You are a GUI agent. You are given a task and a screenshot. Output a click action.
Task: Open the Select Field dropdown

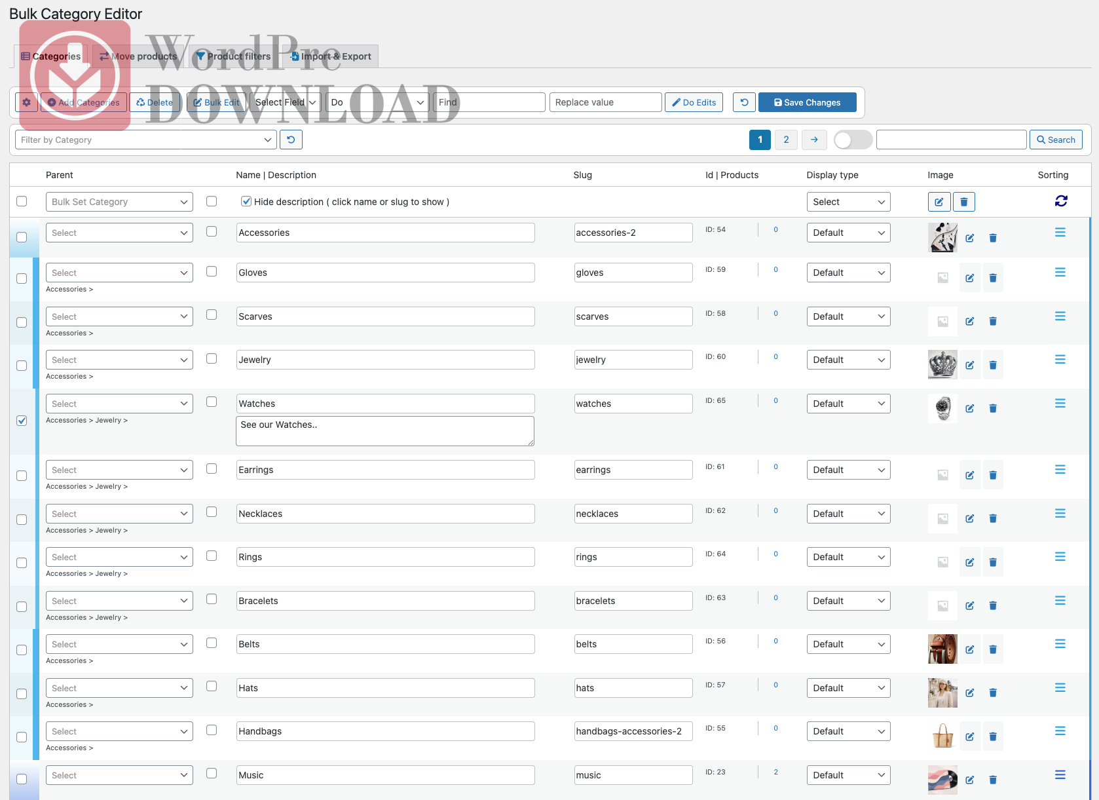coord(286,102)
